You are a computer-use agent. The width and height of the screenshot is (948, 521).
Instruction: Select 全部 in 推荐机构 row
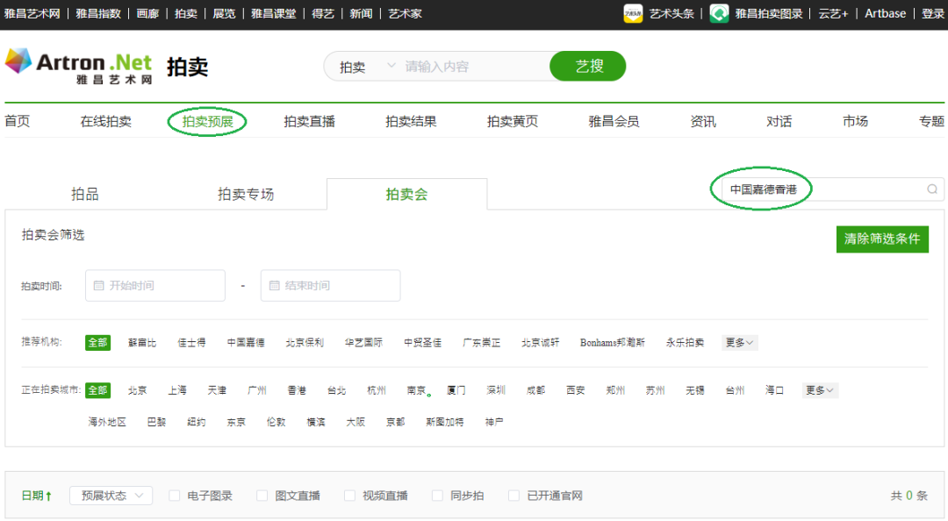98,343
